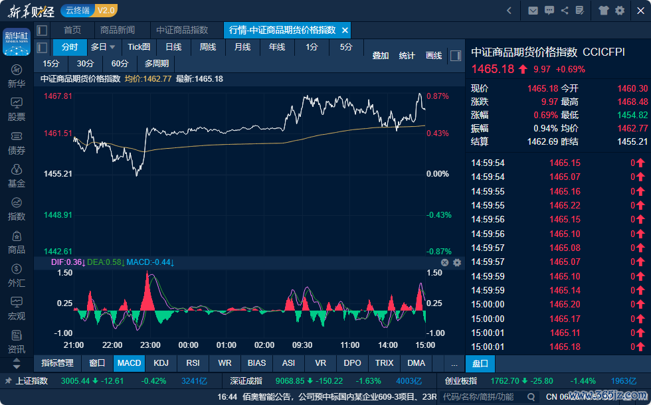Open the settings gear in the title bar

pos(620,11)
